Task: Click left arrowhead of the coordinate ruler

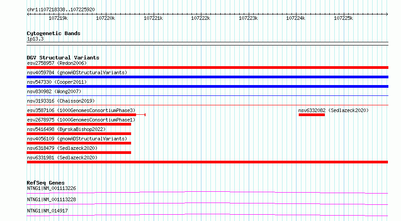Action: tap(28, 14)
